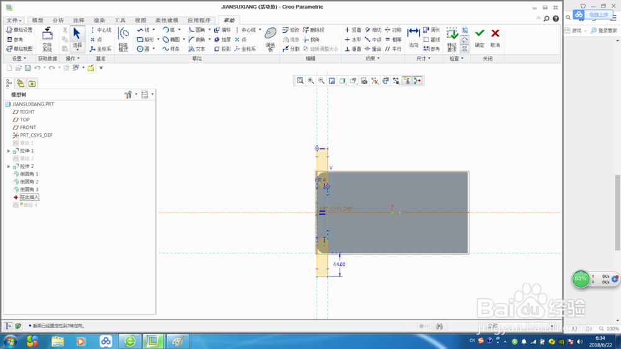This screenshot has width=621, height=349.
Task: Cancel the sketch with 取消
Action: click(495, 38)
